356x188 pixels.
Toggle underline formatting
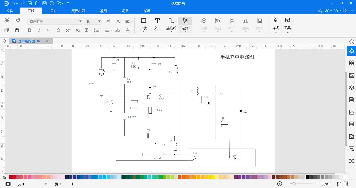coord(49,30)
